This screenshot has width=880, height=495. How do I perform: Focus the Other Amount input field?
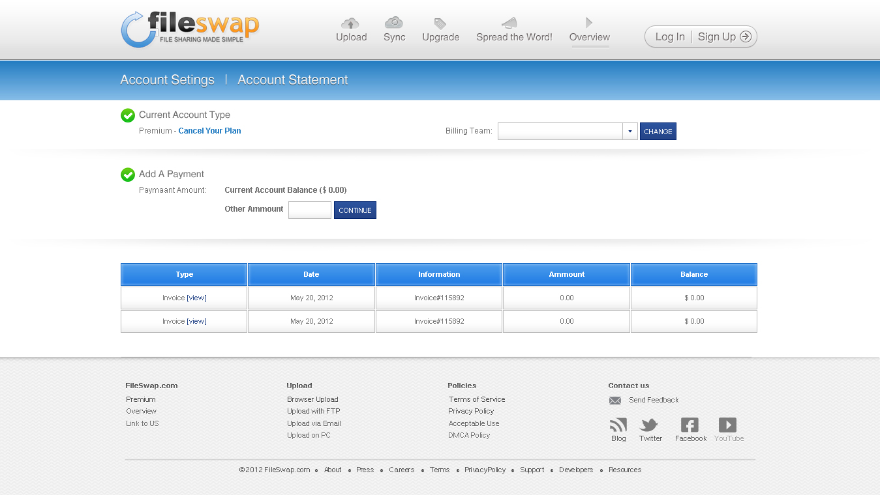(x=309, y=210)
